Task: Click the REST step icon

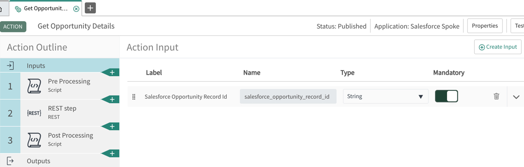Action: tap(34, 113)
